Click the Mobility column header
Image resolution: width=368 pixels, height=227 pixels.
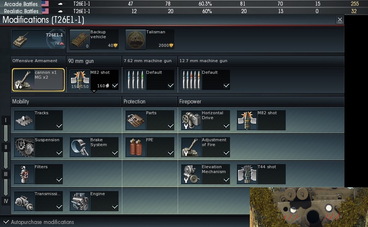[x=66, y=102]
